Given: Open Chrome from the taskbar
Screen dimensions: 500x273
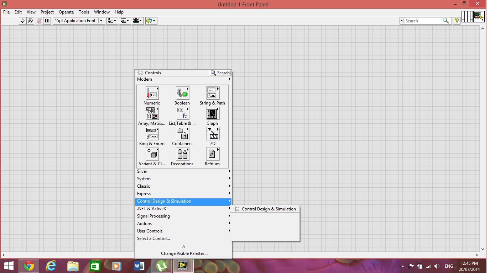Looking at the screenshot, I should (29, 266).
